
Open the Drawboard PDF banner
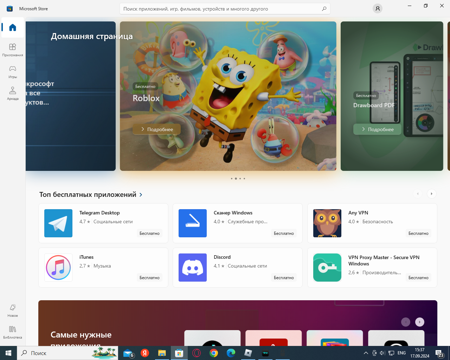392,96
